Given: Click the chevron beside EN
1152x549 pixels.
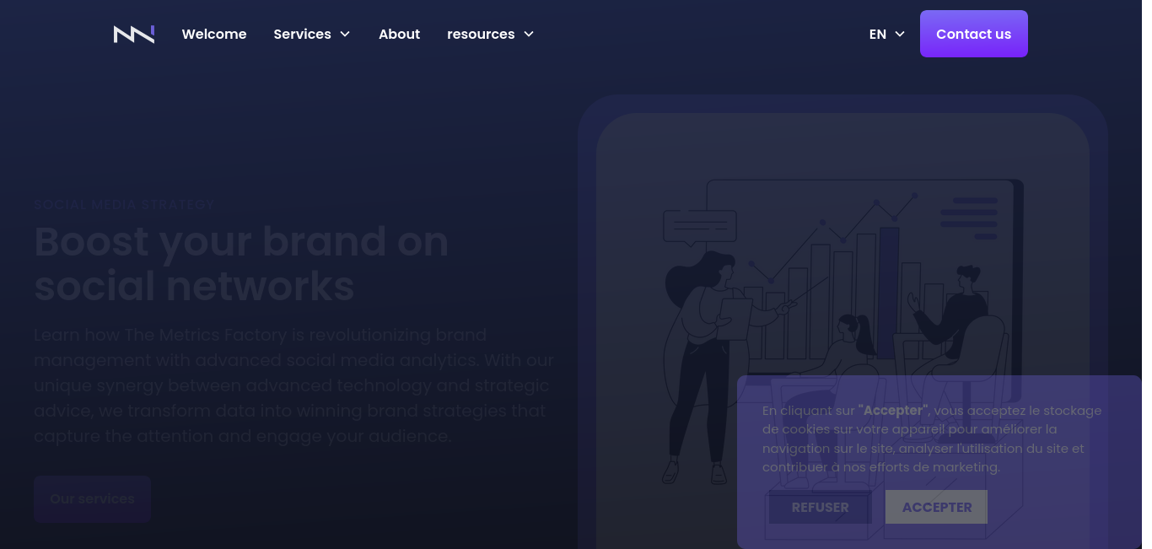Looking at the screenshot, I should [x=900, y=34].
